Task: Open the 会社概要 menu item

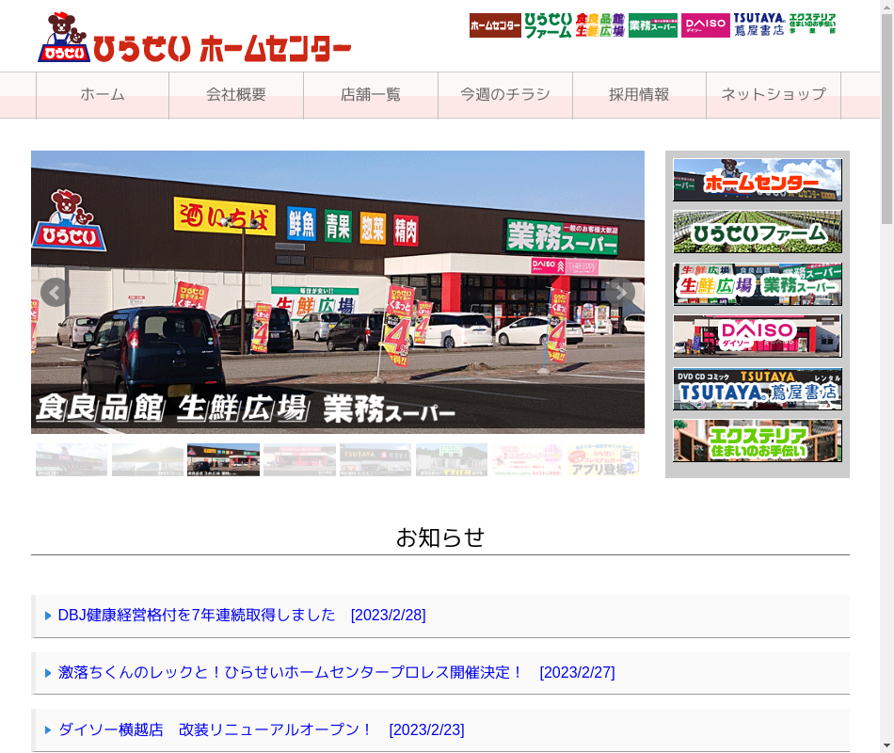Action: (x=236, y=95)
